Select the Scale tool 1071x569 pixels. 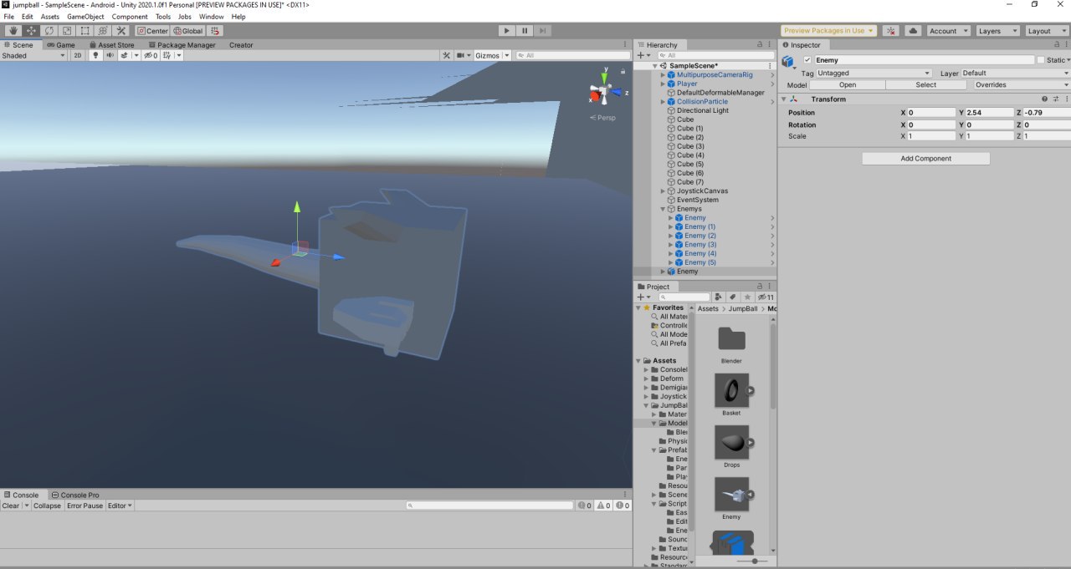tap(67, 31)
